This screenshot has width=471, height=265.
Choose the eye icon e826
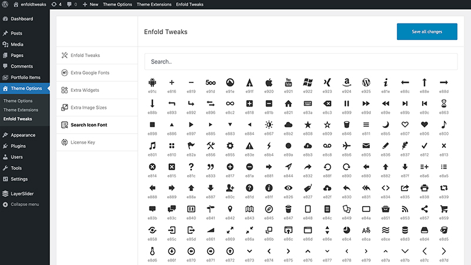pyautogui.click(x=288, y=188)
